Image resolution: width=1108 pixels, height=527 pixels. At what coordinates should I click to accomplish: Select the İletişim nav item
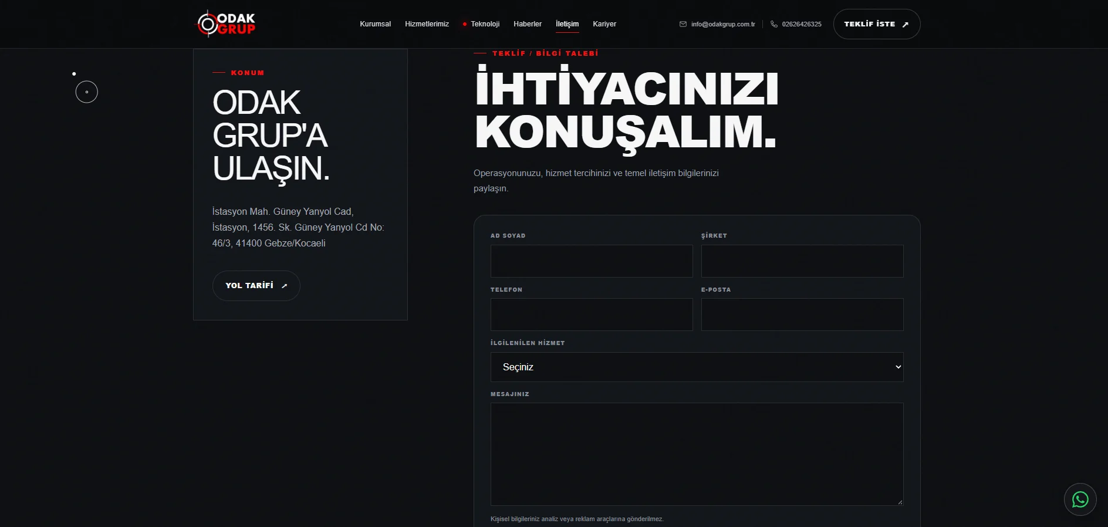click(x=567, y=24)
